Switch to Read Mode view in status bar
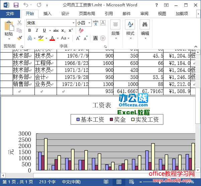The height and width of the screenshot is (186, 201). (106, 182)
